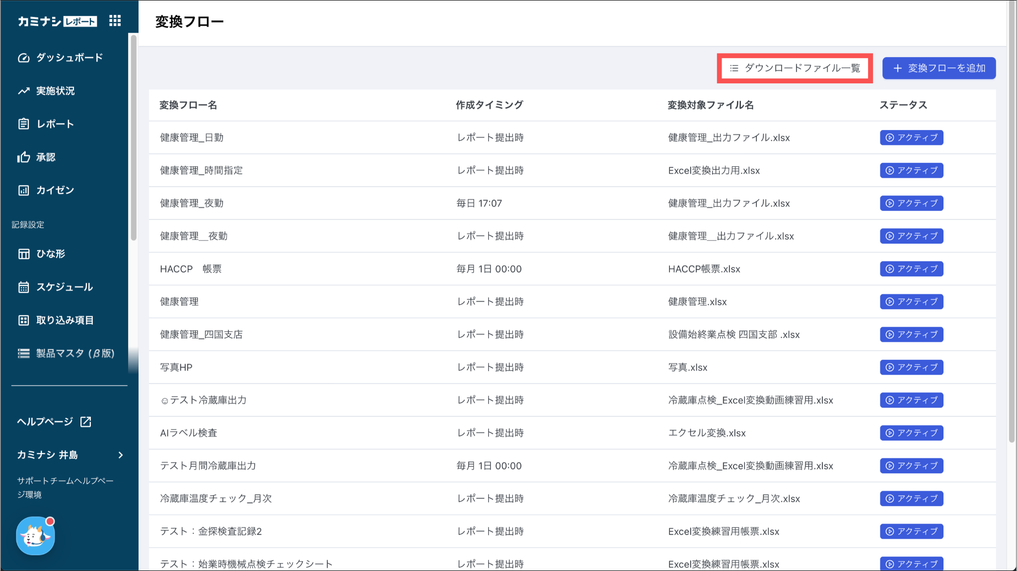
Task: Click the main page vertical scrollbar
Action: (1012, 223)
